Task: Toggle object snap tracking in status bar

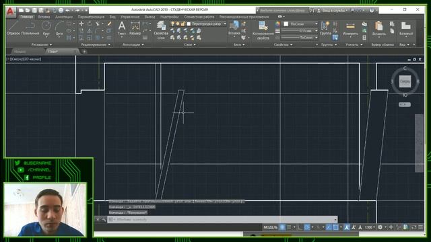Action: coord(329,227)
